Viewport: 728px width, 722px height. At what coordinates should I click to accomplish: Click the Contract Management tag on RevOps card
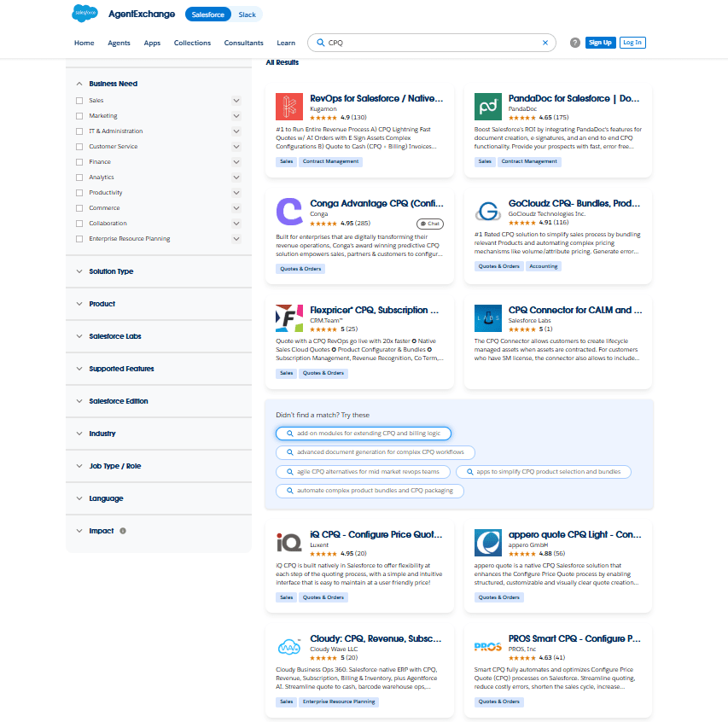pyautogui.click(x=330, y=161)
